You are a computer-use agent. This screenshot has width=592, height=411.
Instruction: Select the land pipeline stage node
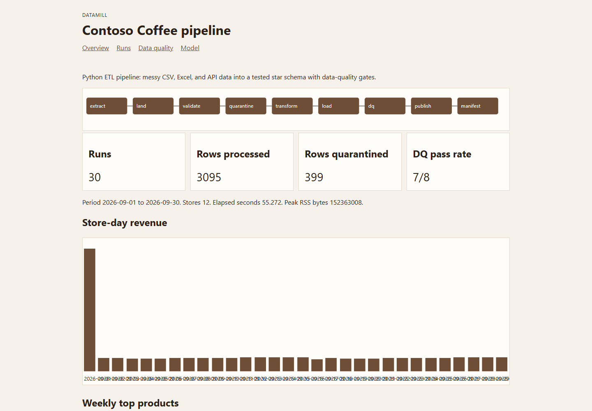[153, 106]
